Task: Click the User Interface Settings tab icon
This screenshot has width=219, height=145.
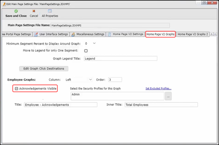Action: 36,34
